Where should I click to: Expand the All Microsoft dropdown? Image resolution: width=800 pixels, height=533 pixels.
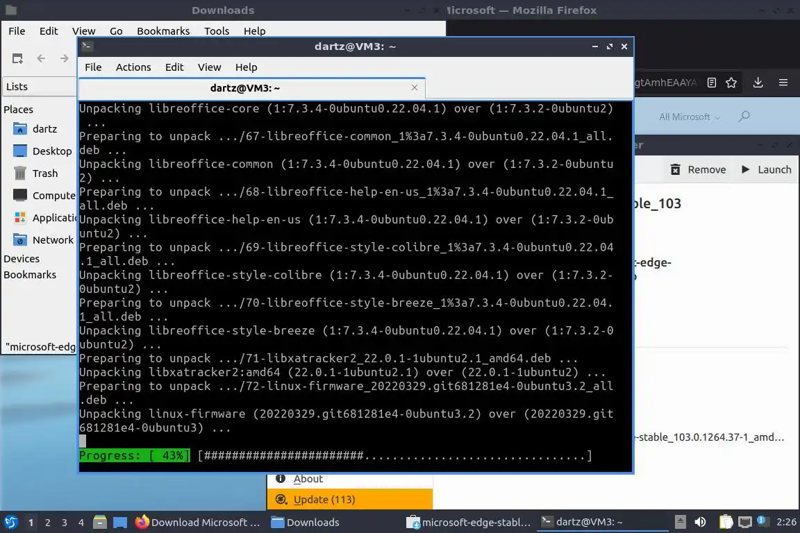pos(690,117)
